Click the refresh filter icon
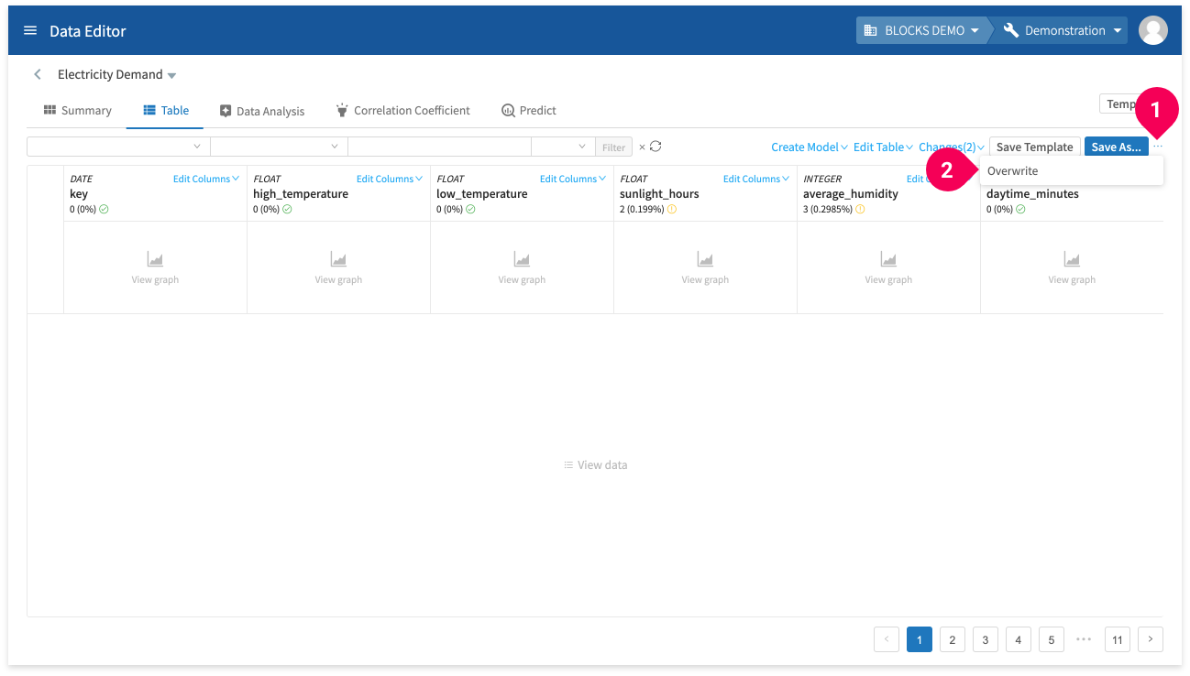The image size is (1190, 676). (x=656, y=147)
